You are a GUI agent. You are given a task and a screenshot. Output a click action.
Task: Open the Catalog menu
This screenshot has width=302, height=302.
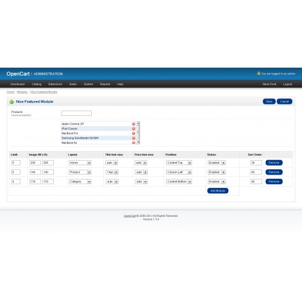click(36, 84)
